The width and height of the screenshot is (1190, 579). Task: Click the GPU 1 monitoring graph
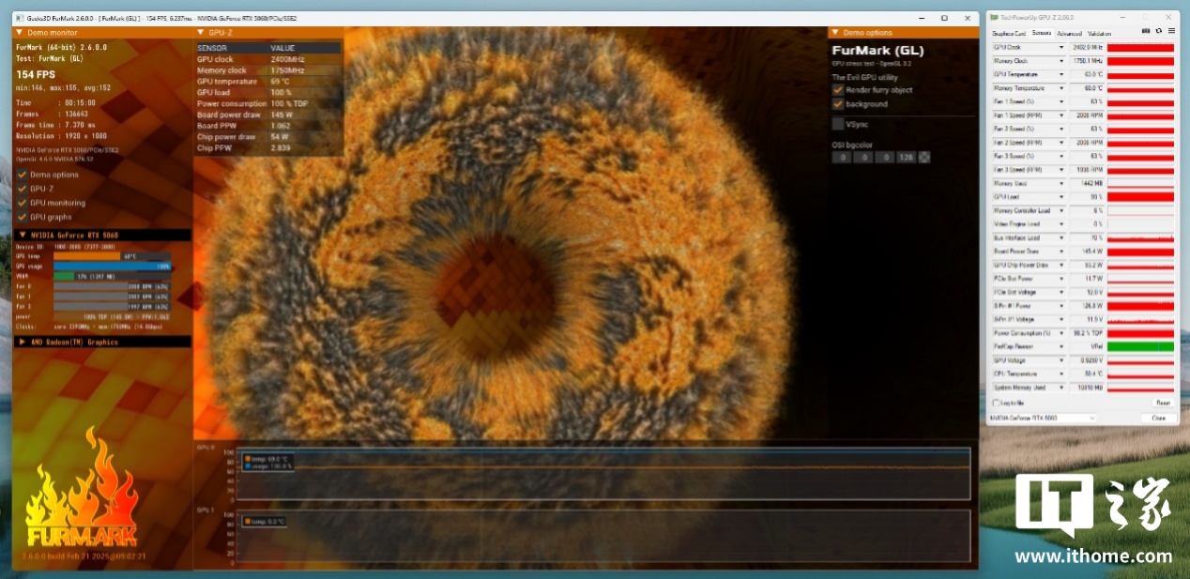point(603,536)
